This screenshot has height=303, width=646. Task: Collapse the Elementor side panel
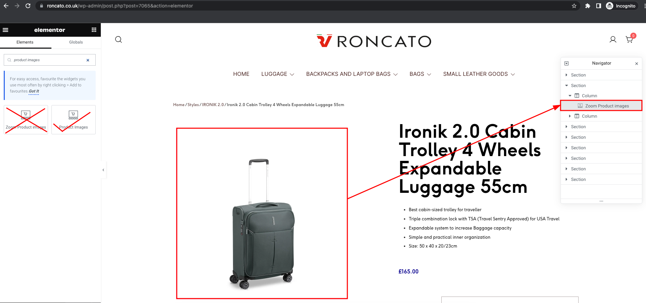pyautogui.click(x=103, y=170)
